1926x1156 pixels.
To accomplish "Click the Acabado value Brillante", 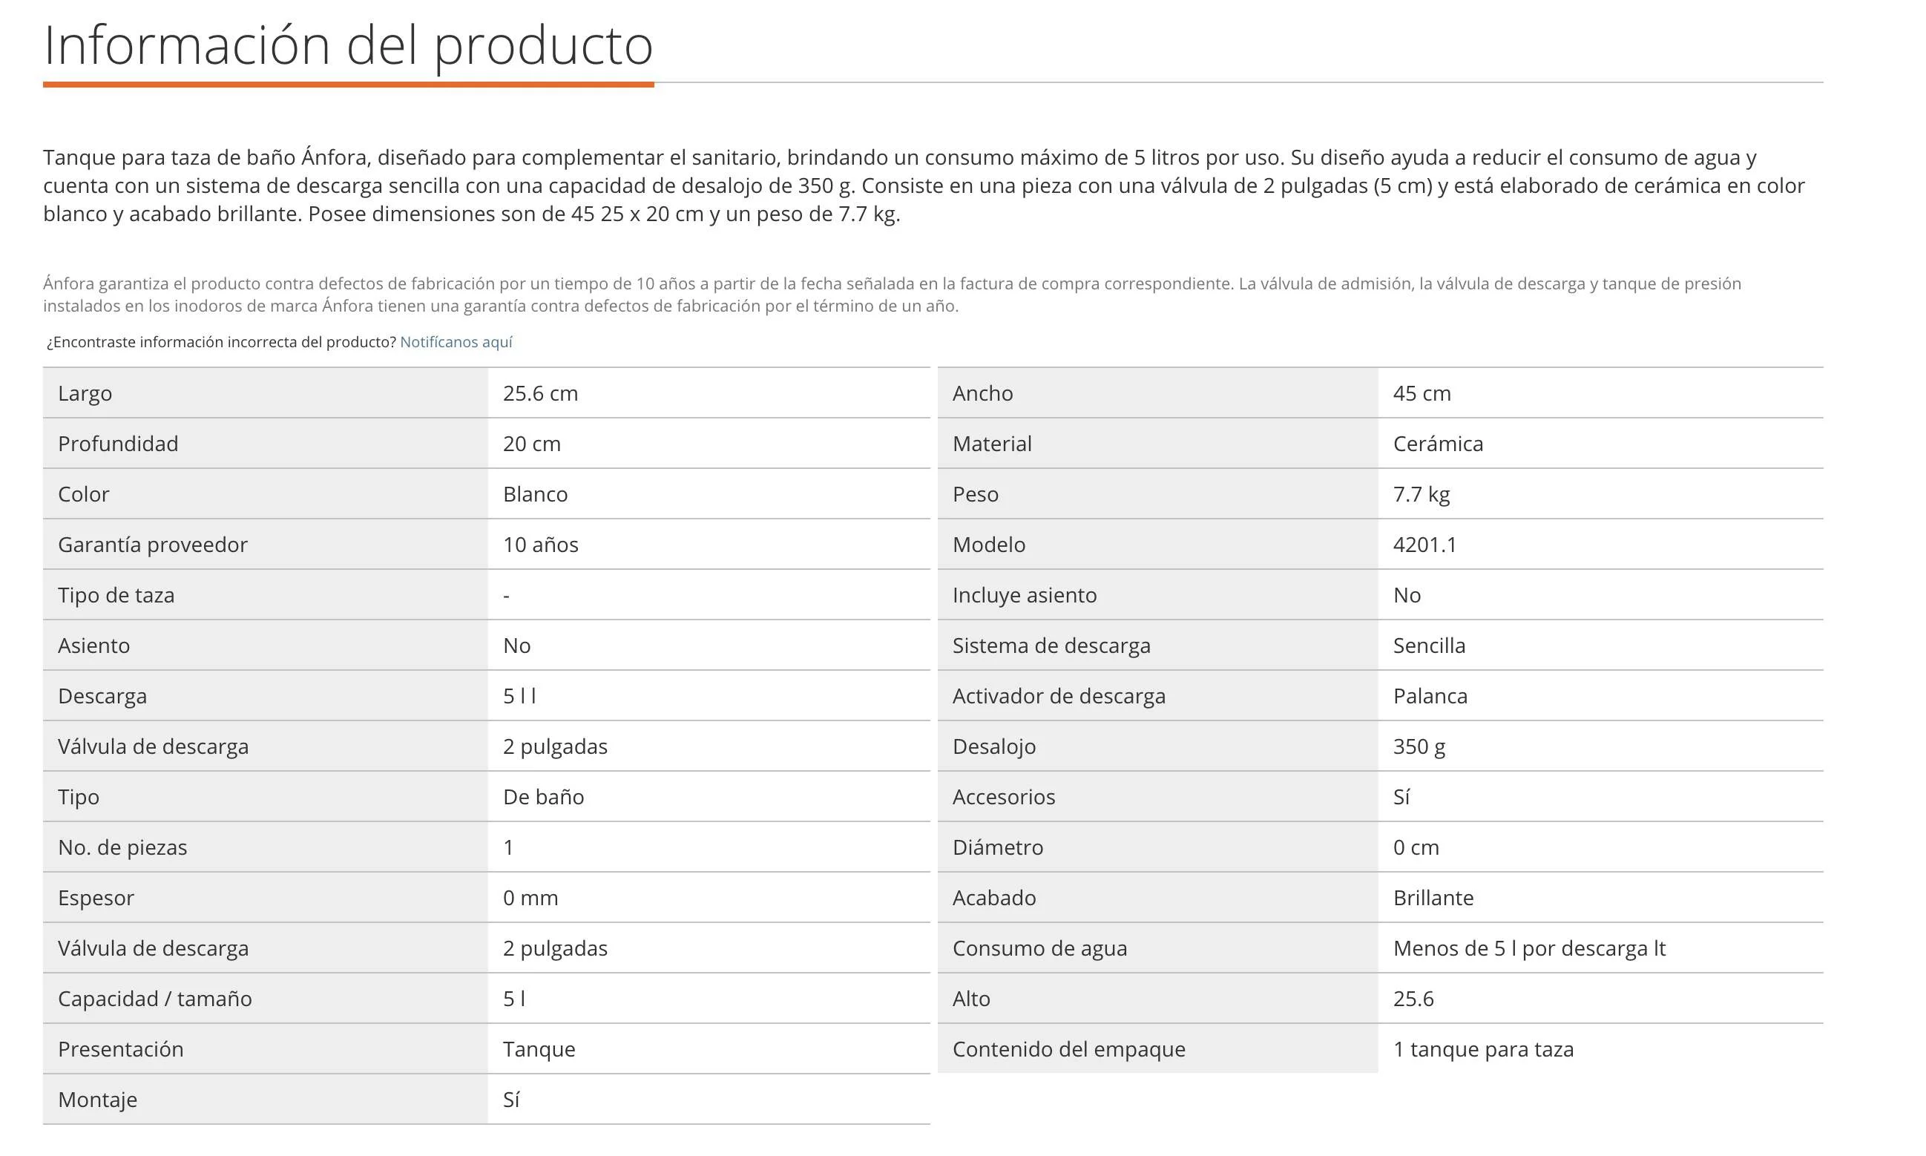I will [x=1433, y=897].
